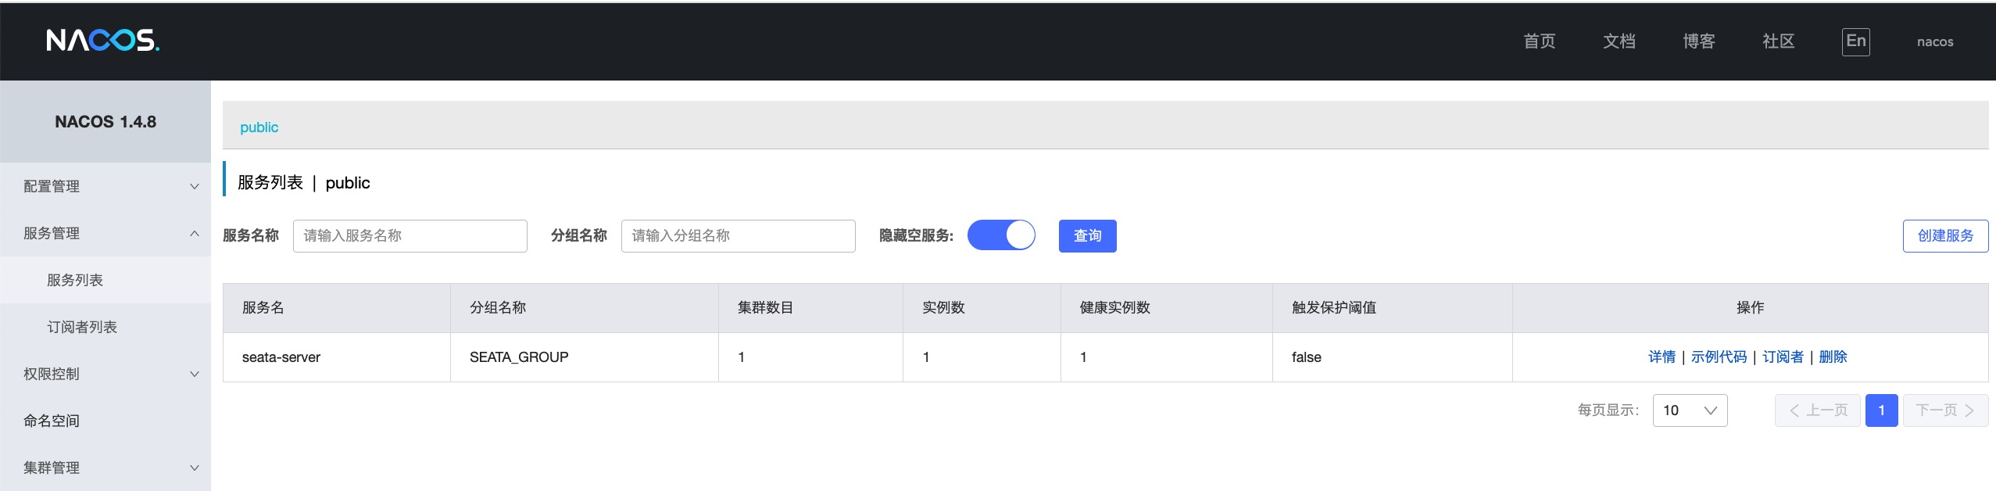Go to 首页 in the top navigation
The image size is (1996, 491).
1539,41
